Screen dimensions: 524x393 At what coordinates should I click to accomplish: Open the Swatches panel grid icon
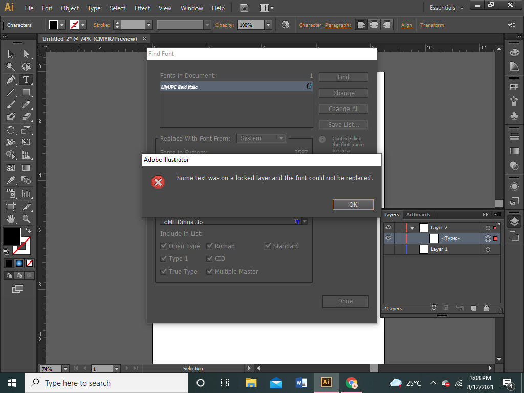coord(514,87)
